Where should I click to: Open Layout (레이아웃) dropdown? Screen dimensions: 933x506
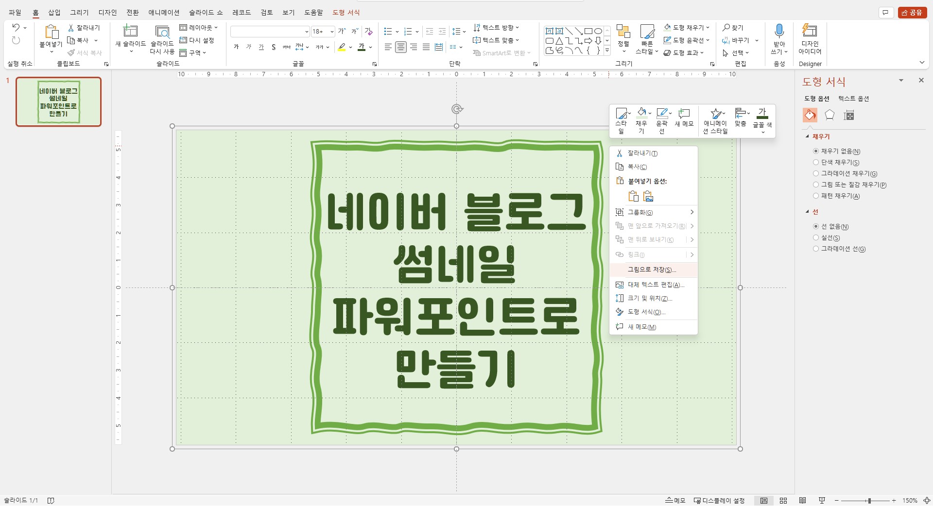pos(199,28)
